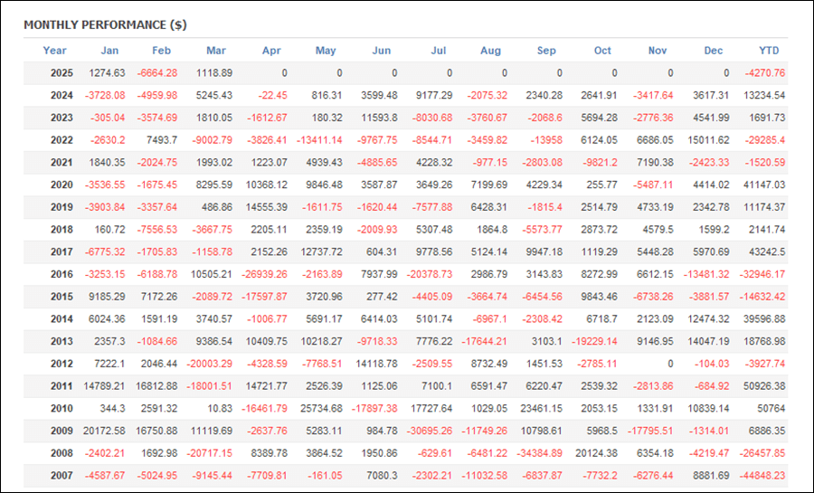Select the 2025 year row label
This screenshot has height=493, width=814.
(x=62, y=73)
